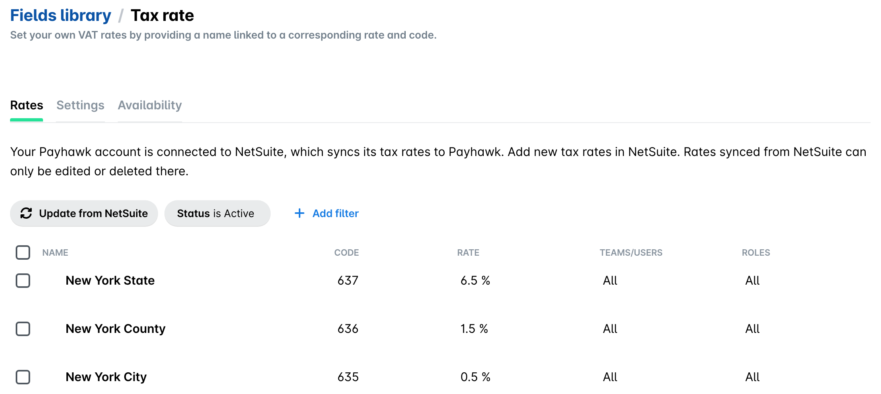Open the New York City tax rate
The width and height of the screenshot is (881, 394).
[106, 377]
